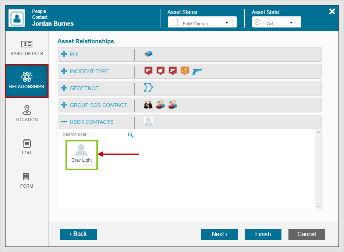The height and width of the screenshot is (252, 344).
Task: Click the contact avatar in header
Action: pyautogui.click(x=17, y=18)
